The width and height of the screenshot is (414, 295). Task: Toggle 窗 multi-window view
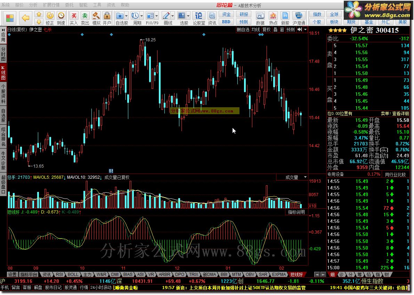click(x=282, y=29)
